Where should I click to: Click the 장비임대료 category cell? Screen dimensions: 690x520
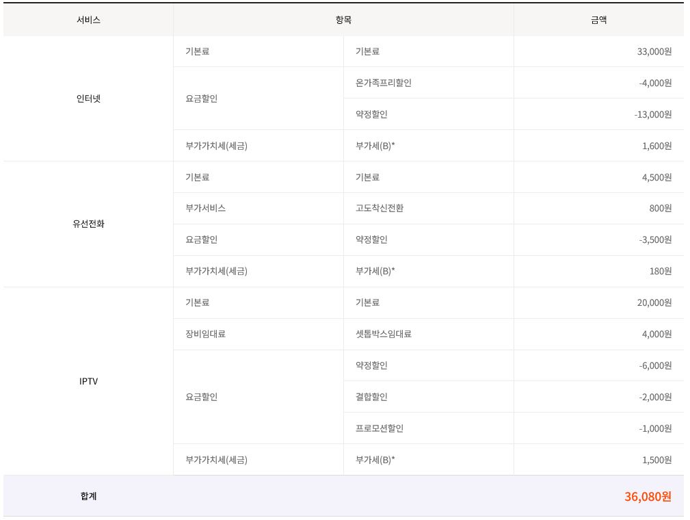pos(205,334)
